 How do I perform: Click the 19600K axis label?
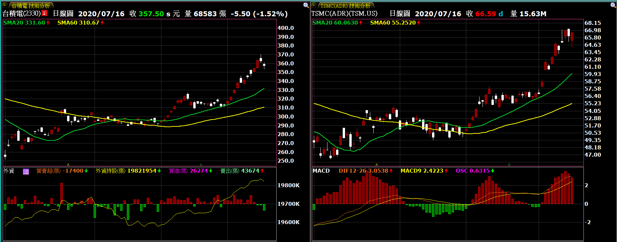click(289, 222)
